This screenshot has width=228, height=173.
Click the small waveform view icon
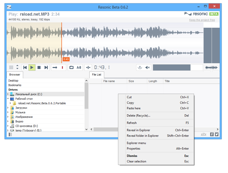pos(211,67)
